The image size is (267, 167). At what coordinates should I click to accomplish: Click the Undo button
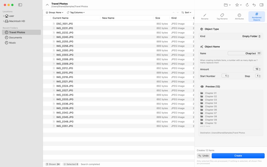(204, 156)
